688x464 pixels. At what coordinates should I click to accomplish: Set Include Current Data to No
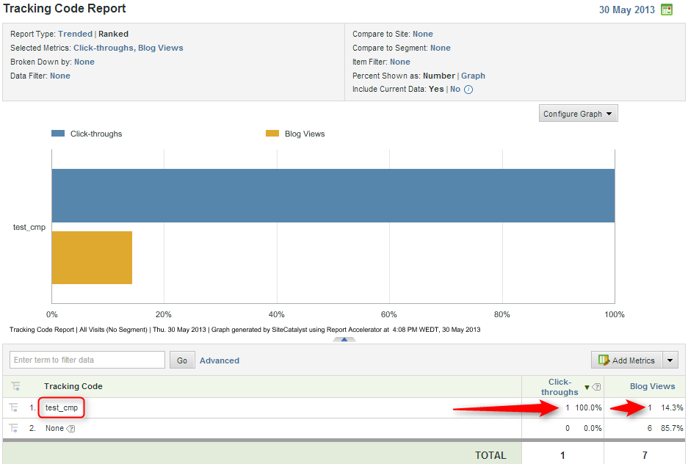point(455,90)
